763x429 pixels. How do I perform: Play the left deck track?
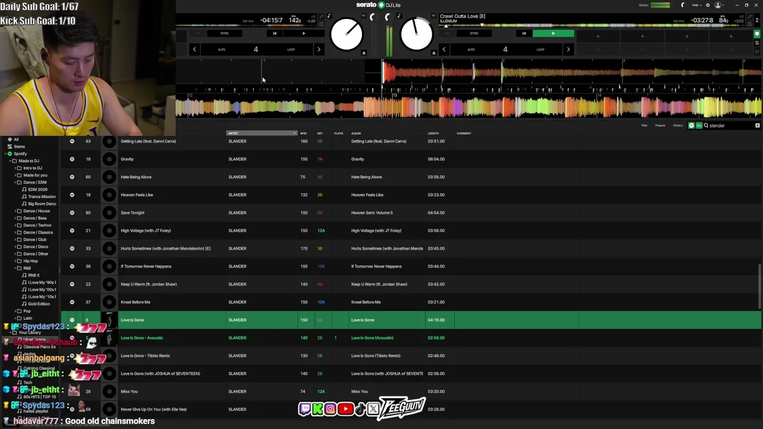303,33
